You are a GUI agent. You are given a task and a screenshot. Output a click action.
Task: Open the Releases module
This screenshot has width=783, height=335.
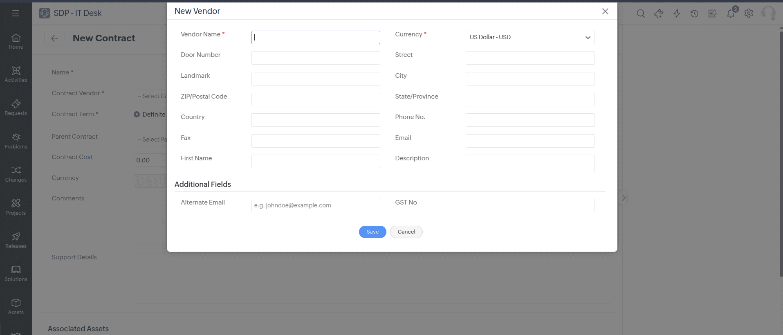pyautogui.click(x=16, y=241)
